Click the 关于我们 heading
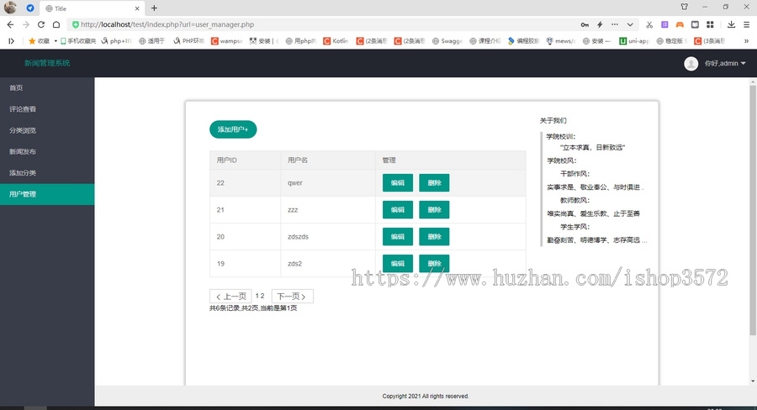 click(553, 121)
